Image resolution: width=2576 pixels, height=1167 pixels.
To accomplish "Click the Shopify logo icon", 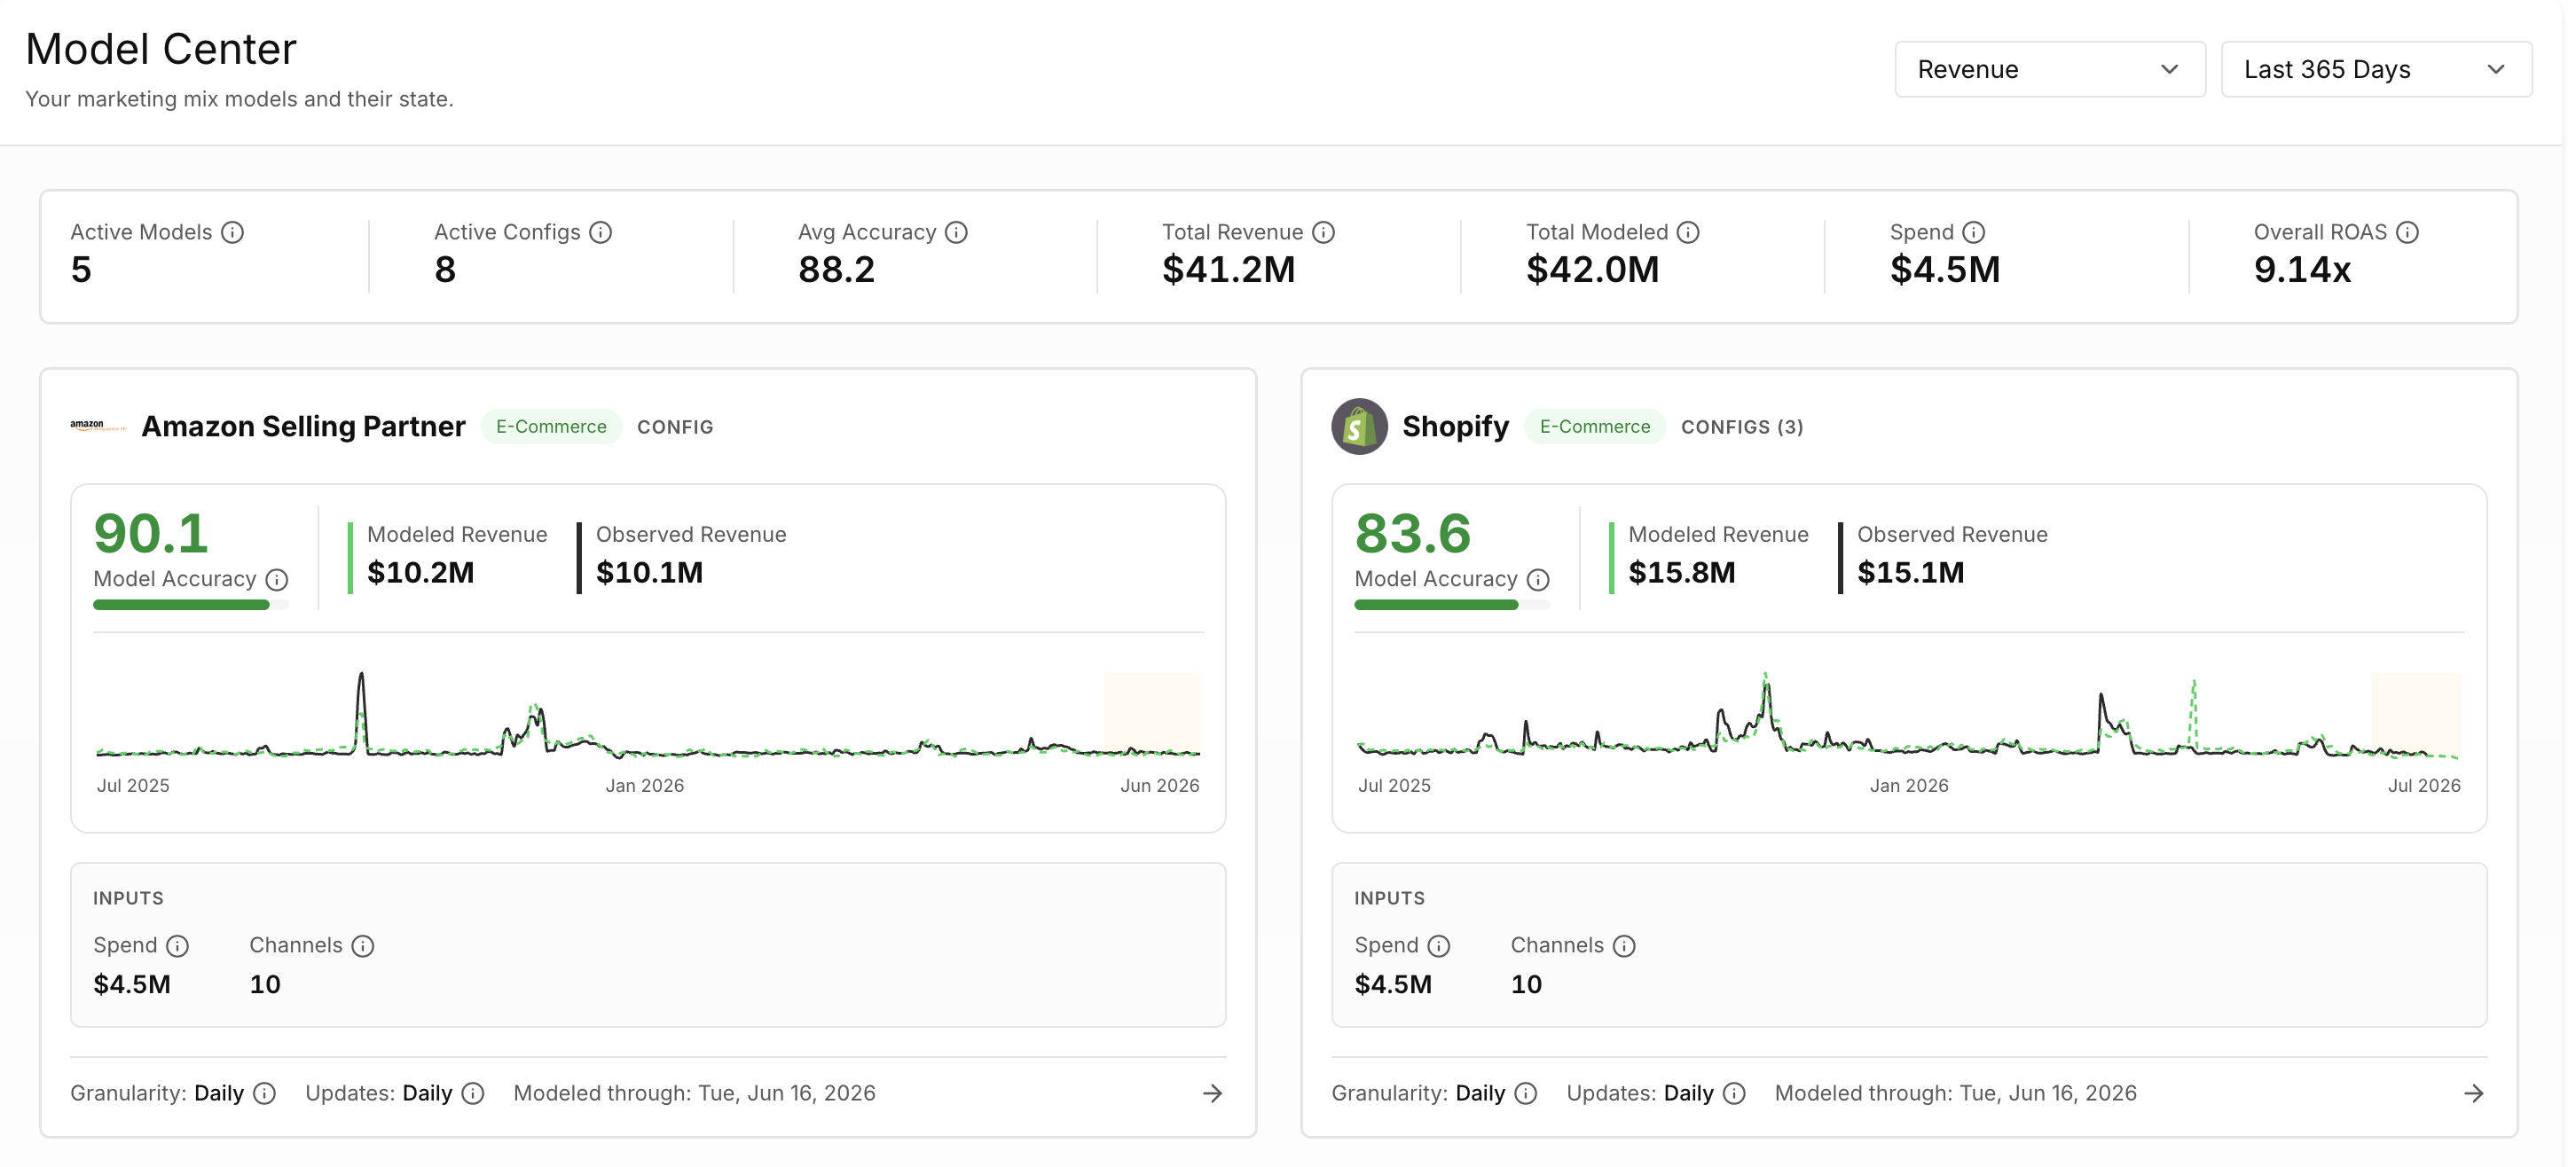I will coord(1359,426).
